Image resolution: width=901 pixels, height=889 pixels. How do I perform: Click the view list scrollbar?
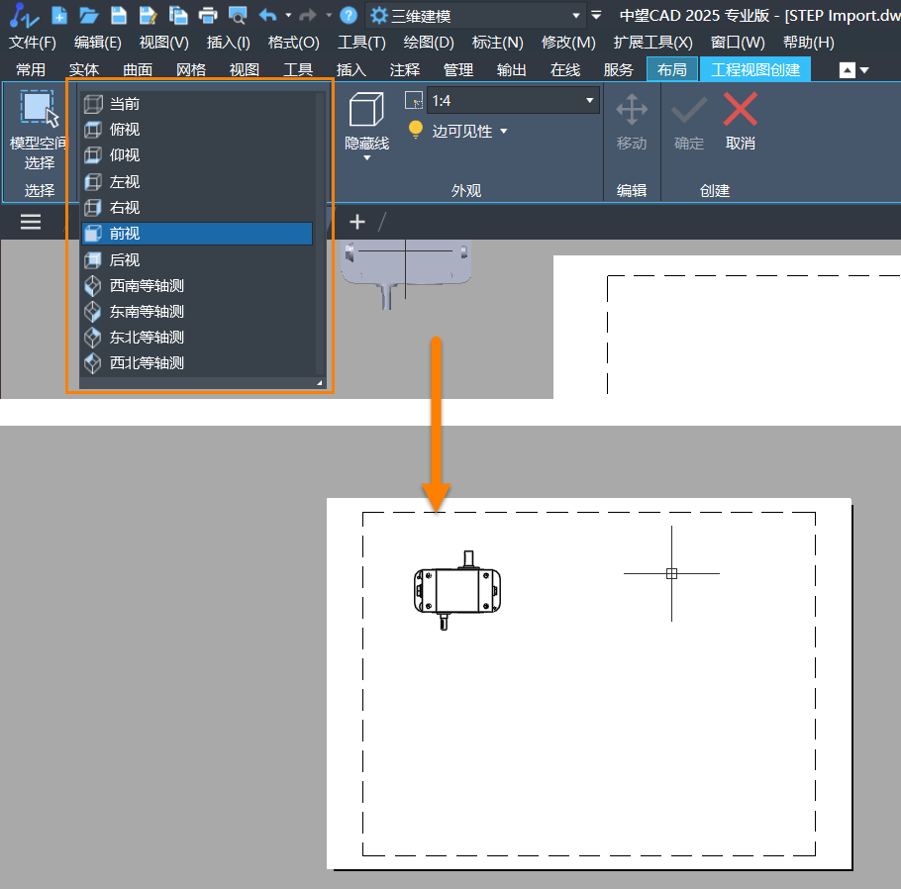[x=320, y=233]
